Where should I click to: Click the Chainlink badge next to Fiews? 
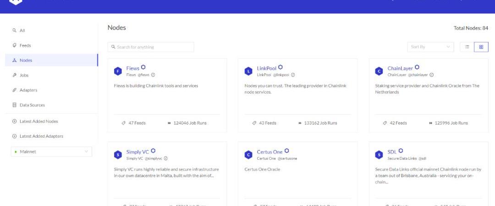tap(143, 67)
